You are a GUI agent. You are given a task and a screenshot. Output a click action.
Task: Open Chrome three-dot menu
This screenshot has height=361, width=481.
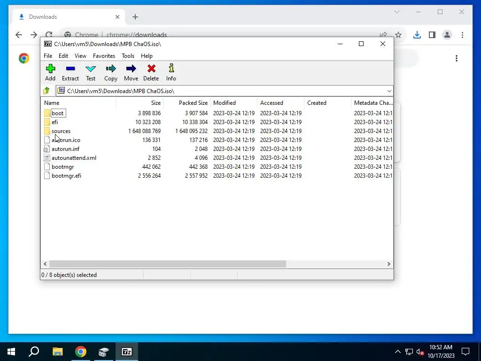tap(462, 35)
